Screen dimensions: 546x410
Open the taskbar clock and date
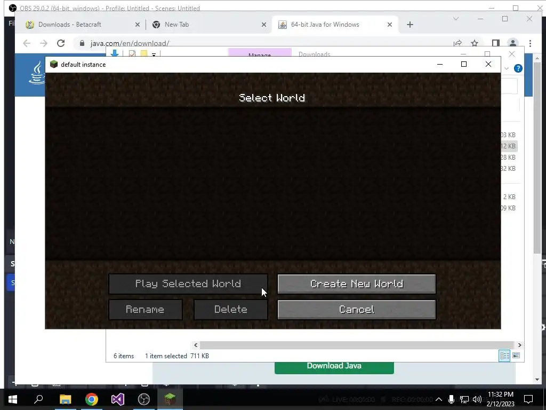click(x=500, y=399)
